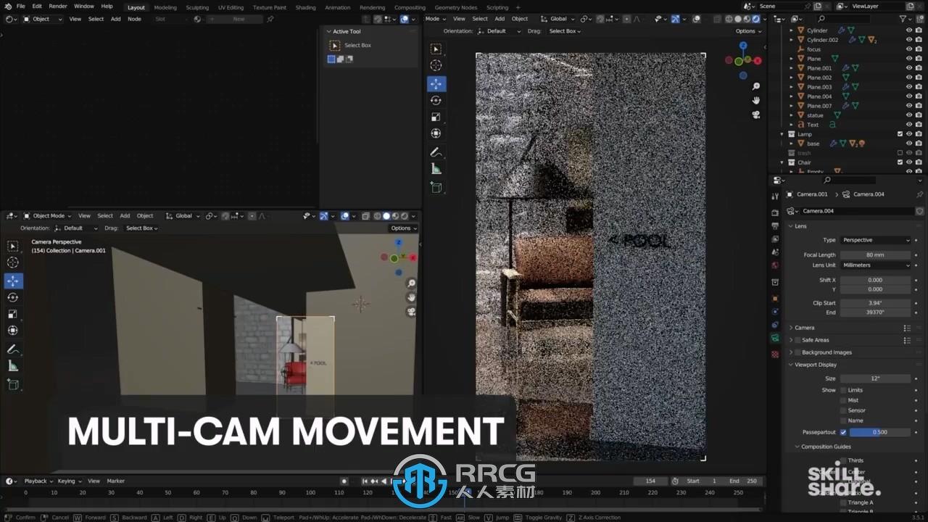Click the Clip Start 3.94" field
Screen dimensions: 928x522
[875, 303]
